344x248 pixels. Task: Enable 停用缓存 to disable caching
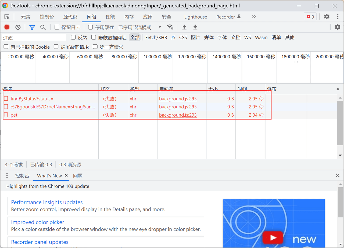pyautogui.click(x=90, y=27)
